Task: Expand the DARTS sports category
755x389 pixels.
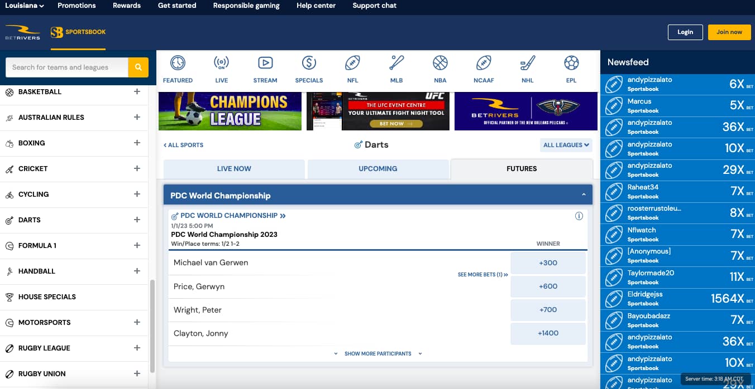Action: pyautogui.click(x=137, y=220)
